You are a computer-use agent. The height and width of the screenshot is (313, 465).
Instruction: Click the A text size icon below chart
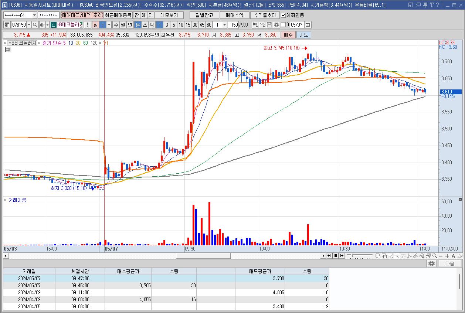[x=453, y=256]
